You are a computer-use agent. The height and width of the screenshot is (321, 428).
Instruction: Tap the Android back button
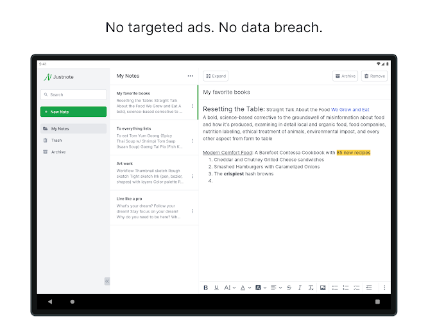point(50,302)
